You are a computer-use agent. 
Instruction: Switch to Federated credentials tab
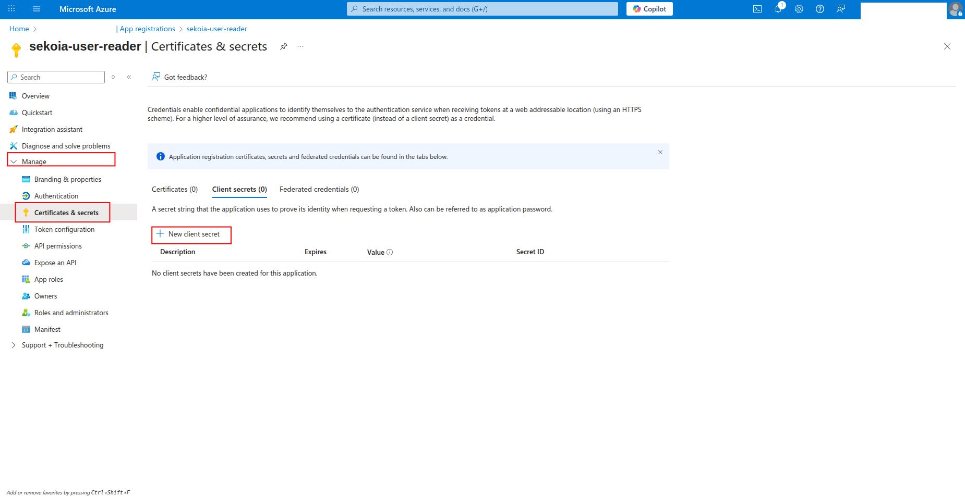coord(319,189)
